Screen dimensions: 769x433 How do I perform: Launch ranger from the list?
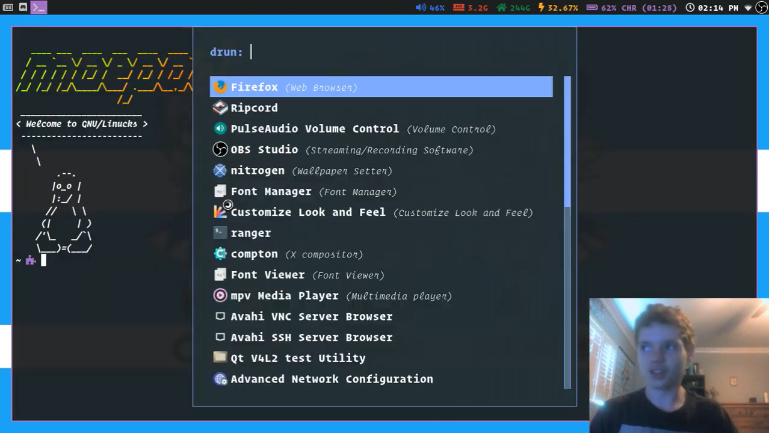(250, 233)
